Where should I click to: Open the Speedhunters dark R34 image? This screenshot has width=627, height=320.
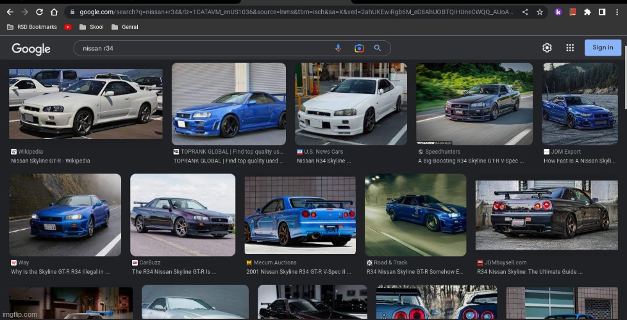pyautogui.click(x=474, y=104)
